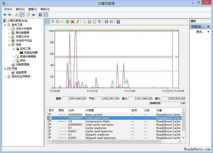
Task: Expand the 数据收集器集 node arrow
Action: [x=13, y=57]
